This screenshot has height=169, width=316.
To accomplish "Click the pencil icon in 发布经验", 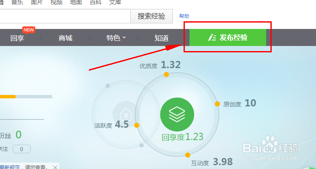I will (212, 37).
